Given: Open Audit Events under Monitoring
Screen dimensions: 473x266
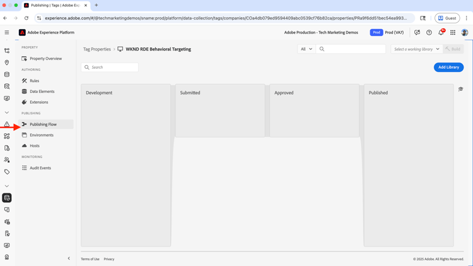Looking at the screenshot, I should [46, 168].
